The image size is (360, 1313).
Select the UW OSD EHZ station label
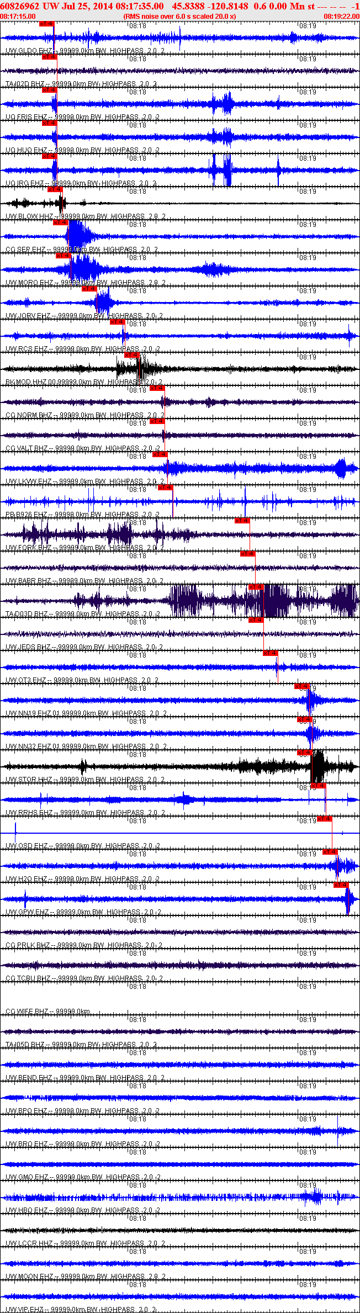coord(27,846)
